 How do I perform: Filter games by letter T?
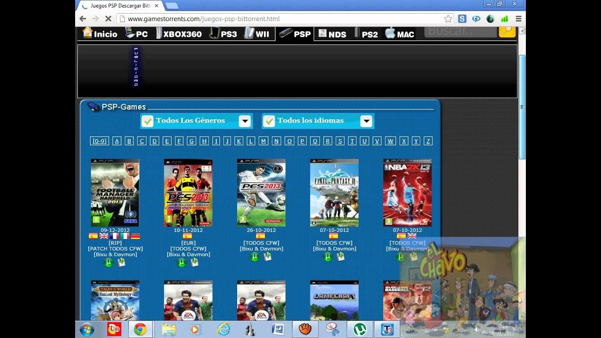(x=352, y=141)
